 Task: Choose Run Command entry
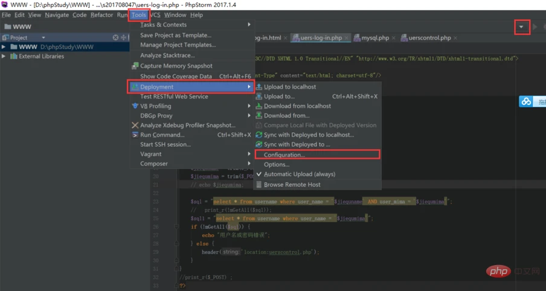pos(191,135)
